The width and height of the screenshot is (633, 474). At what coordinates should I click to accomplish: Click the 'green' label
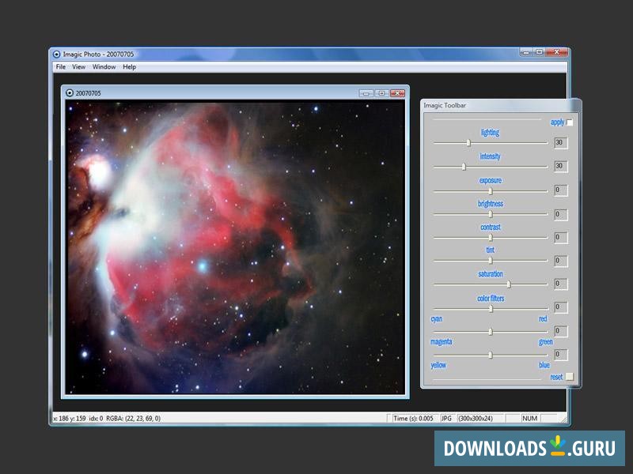[x=546, y=342]
